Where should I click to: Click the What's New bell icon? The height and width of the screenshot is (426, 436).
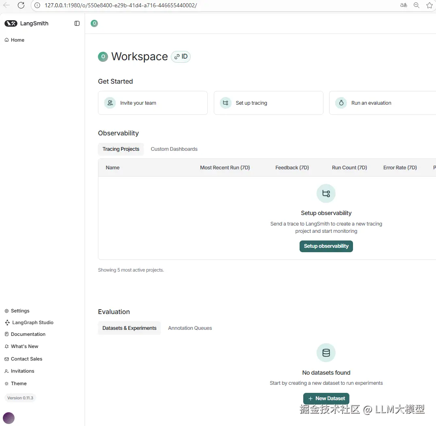tap(6, 346)
